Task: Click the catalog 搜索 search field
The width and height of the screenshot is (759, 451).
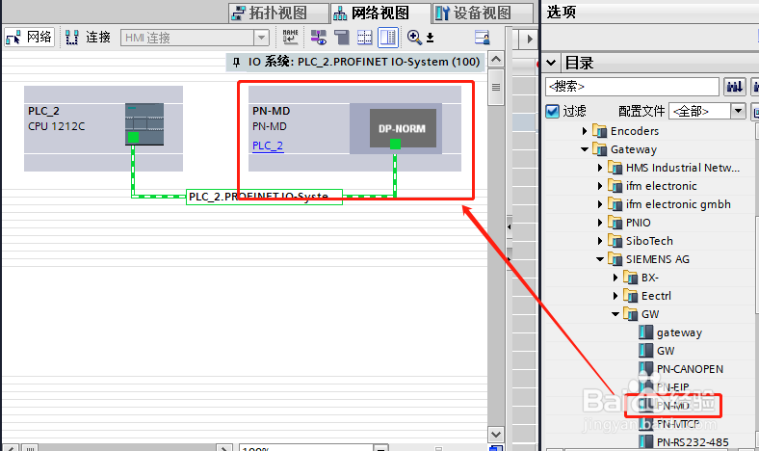Action: tap(632, 86)
